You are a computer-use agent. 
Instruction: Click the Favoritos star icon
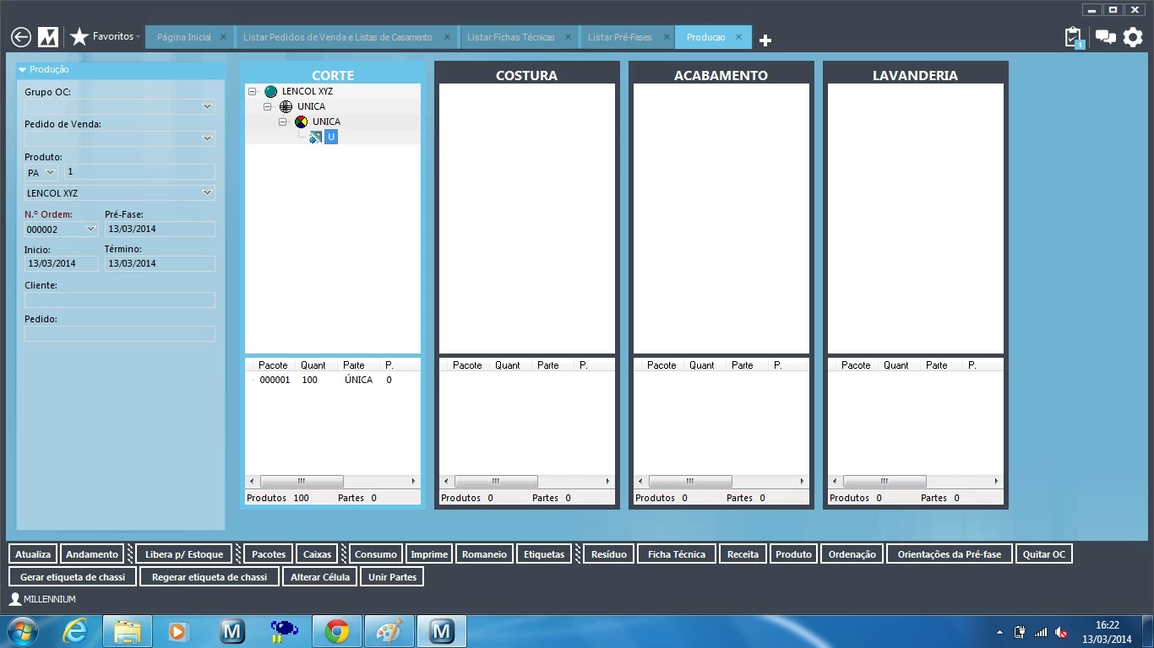pyautogui.click(x=79, y=37)
